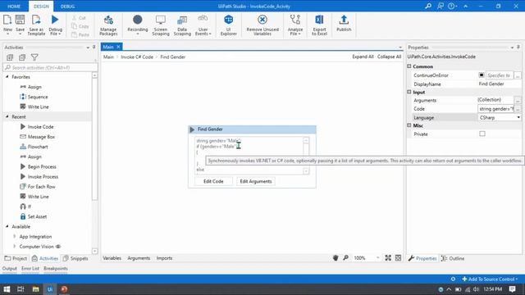
Task: Open Language CSharp dropdown
Action: [x=518, y=118]
